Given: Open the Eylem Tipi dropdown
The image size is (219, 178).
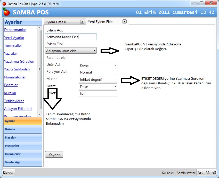Looking at the screenshot, I should [71, 51].
